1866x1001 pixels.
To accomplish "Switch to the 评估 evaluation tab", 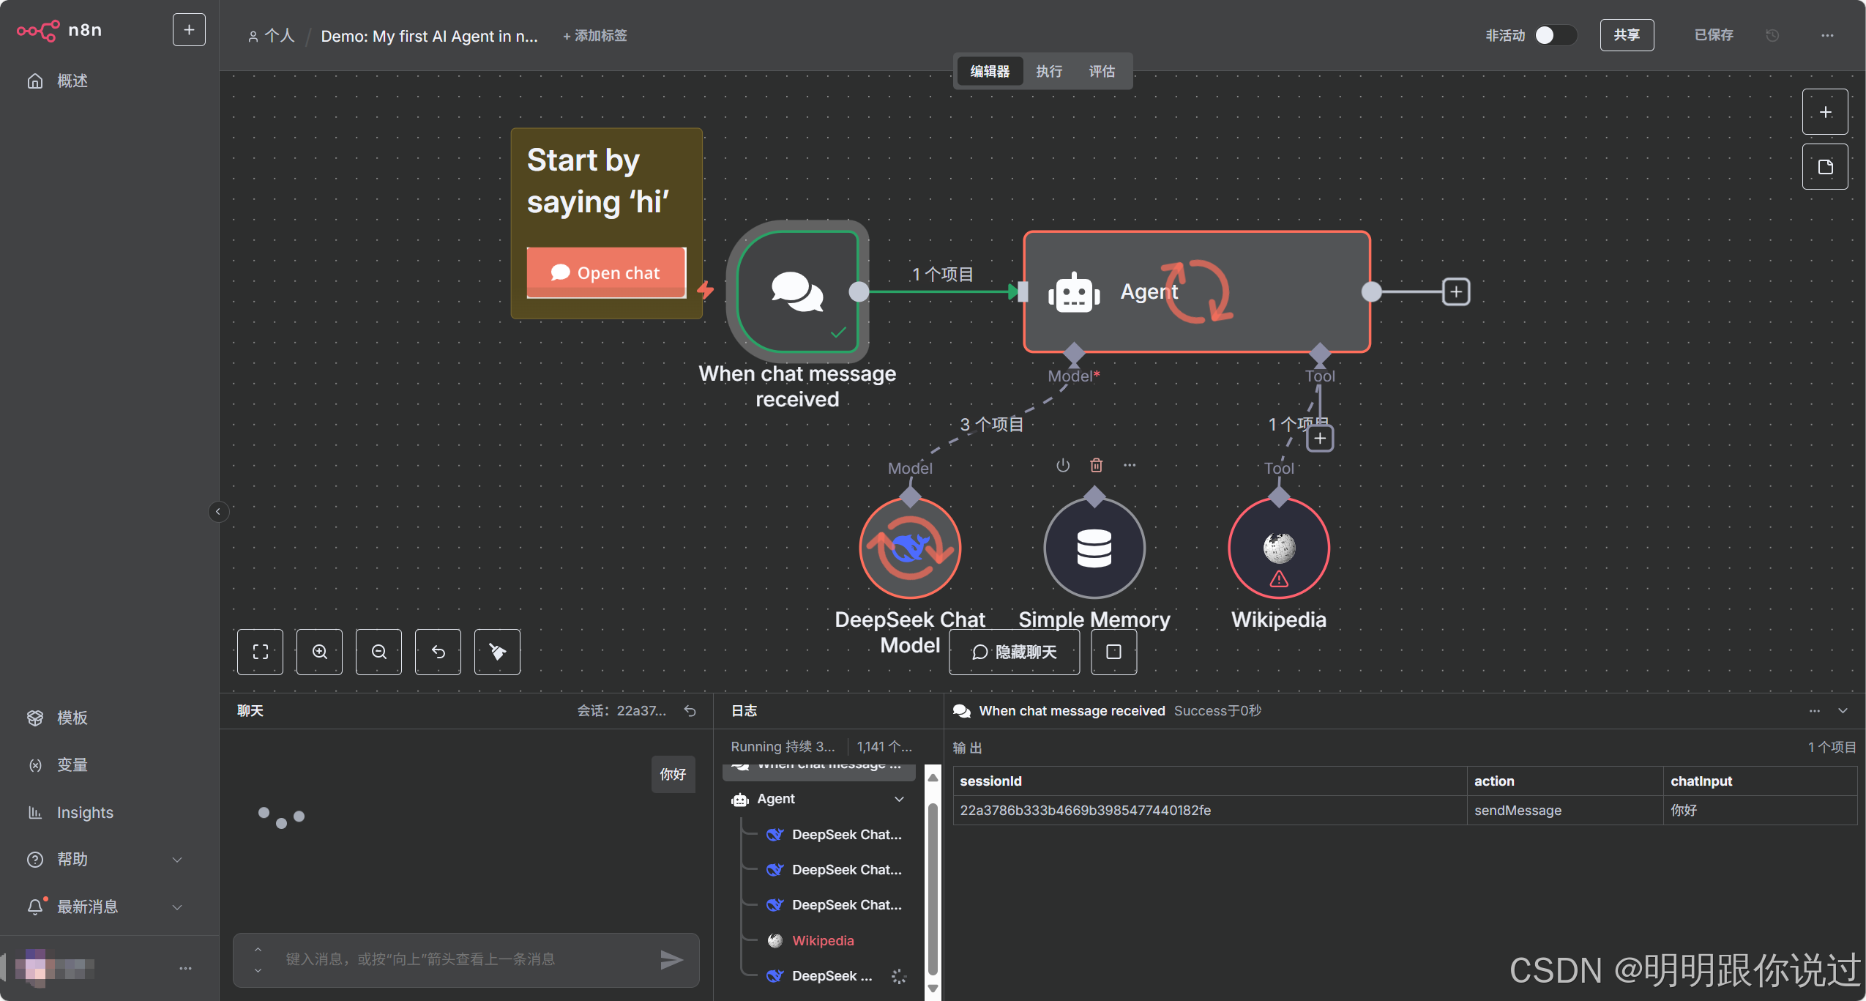I will click(x=1102, y=71).
